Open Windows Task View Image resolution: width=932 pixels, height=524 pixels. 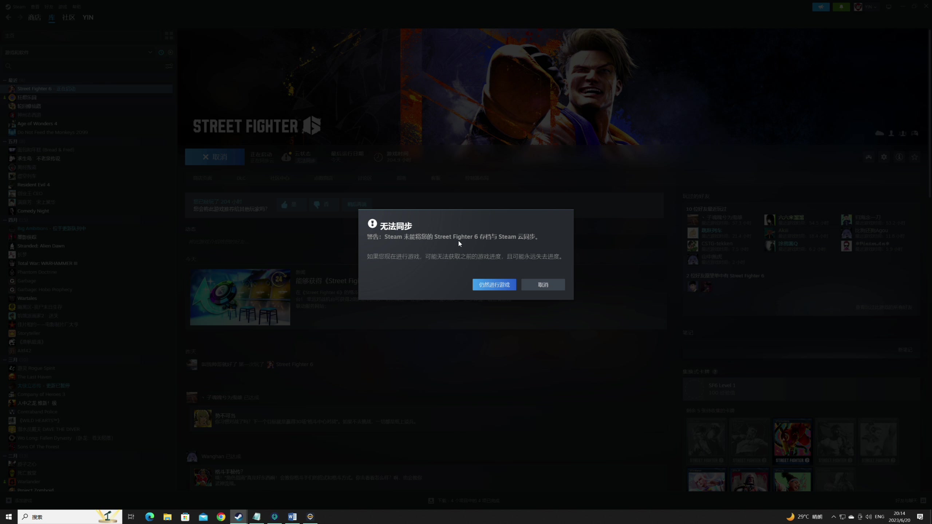click(131, 517)
